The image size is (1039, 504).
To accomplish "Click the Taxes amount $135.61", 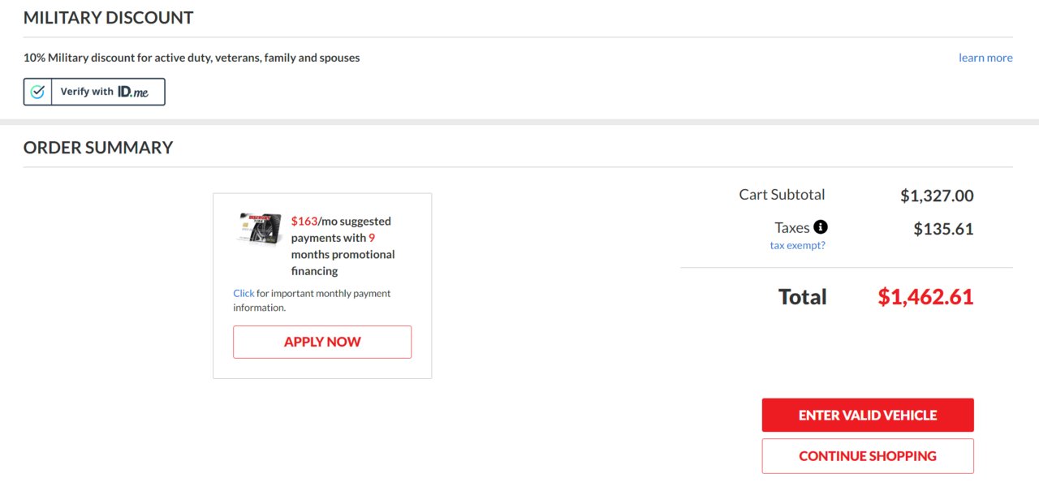I will tap(943, 229).
